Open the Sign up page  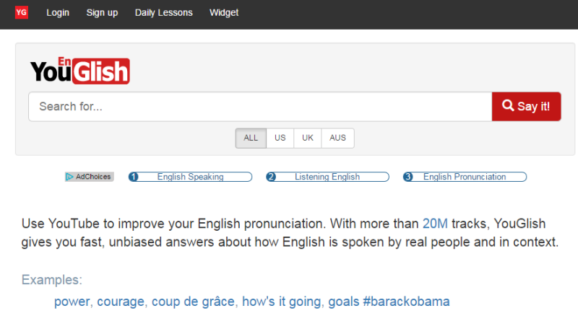tap(102, 12)
